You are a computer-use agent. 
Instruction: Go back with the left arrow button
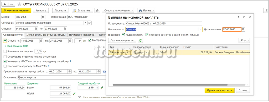tap(5, 4)
